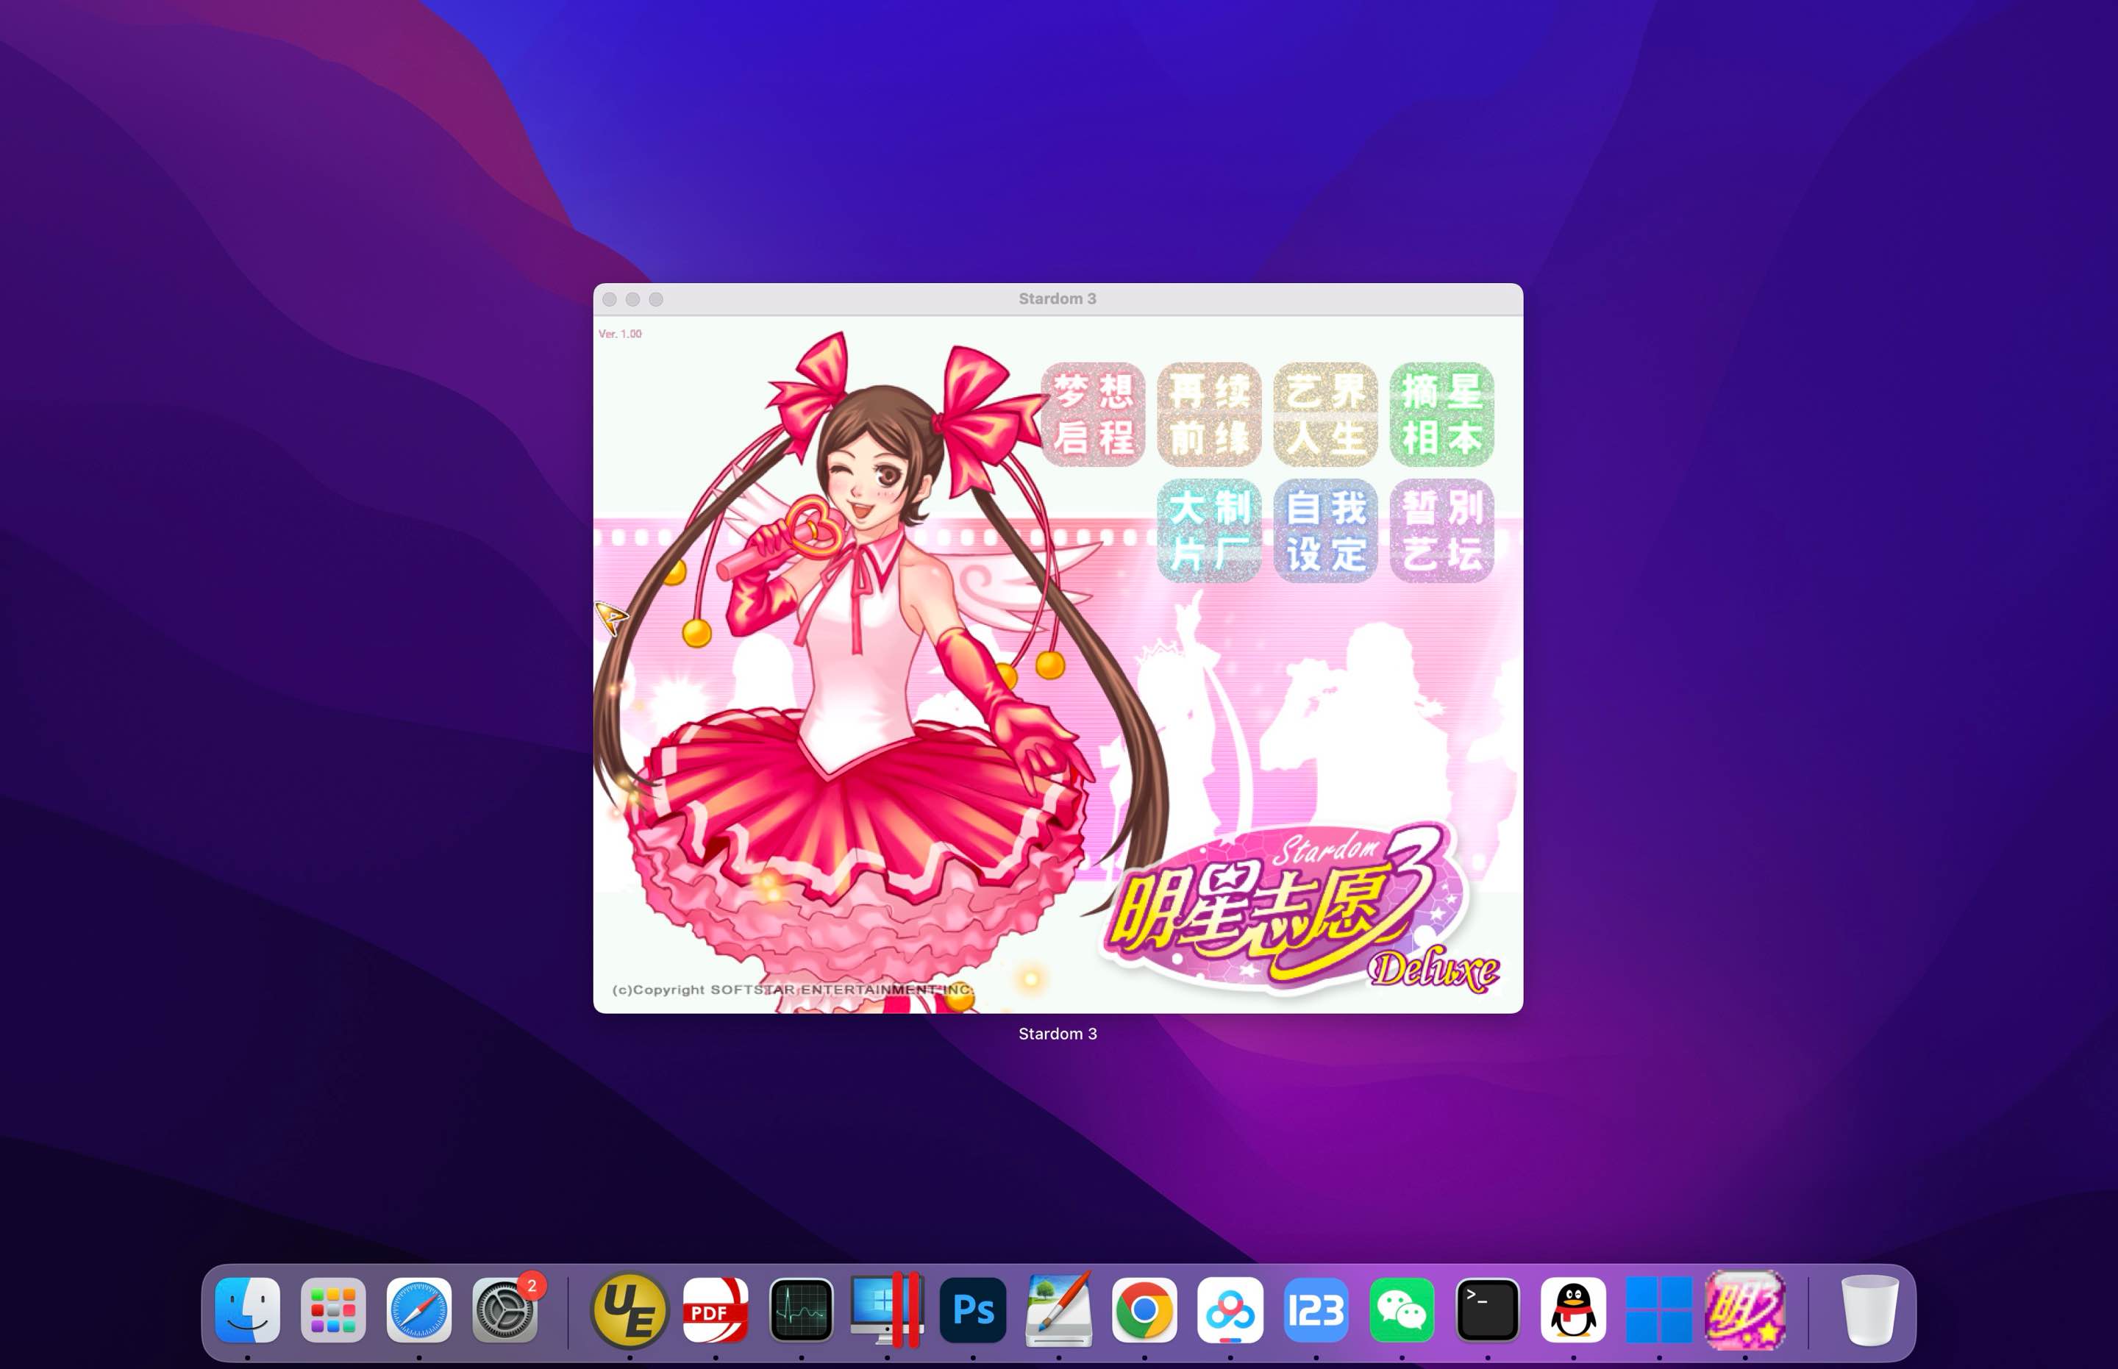Click the Stardom 3 window title bar
Screen dimensions: 2118x1369
pos(1058,299)
